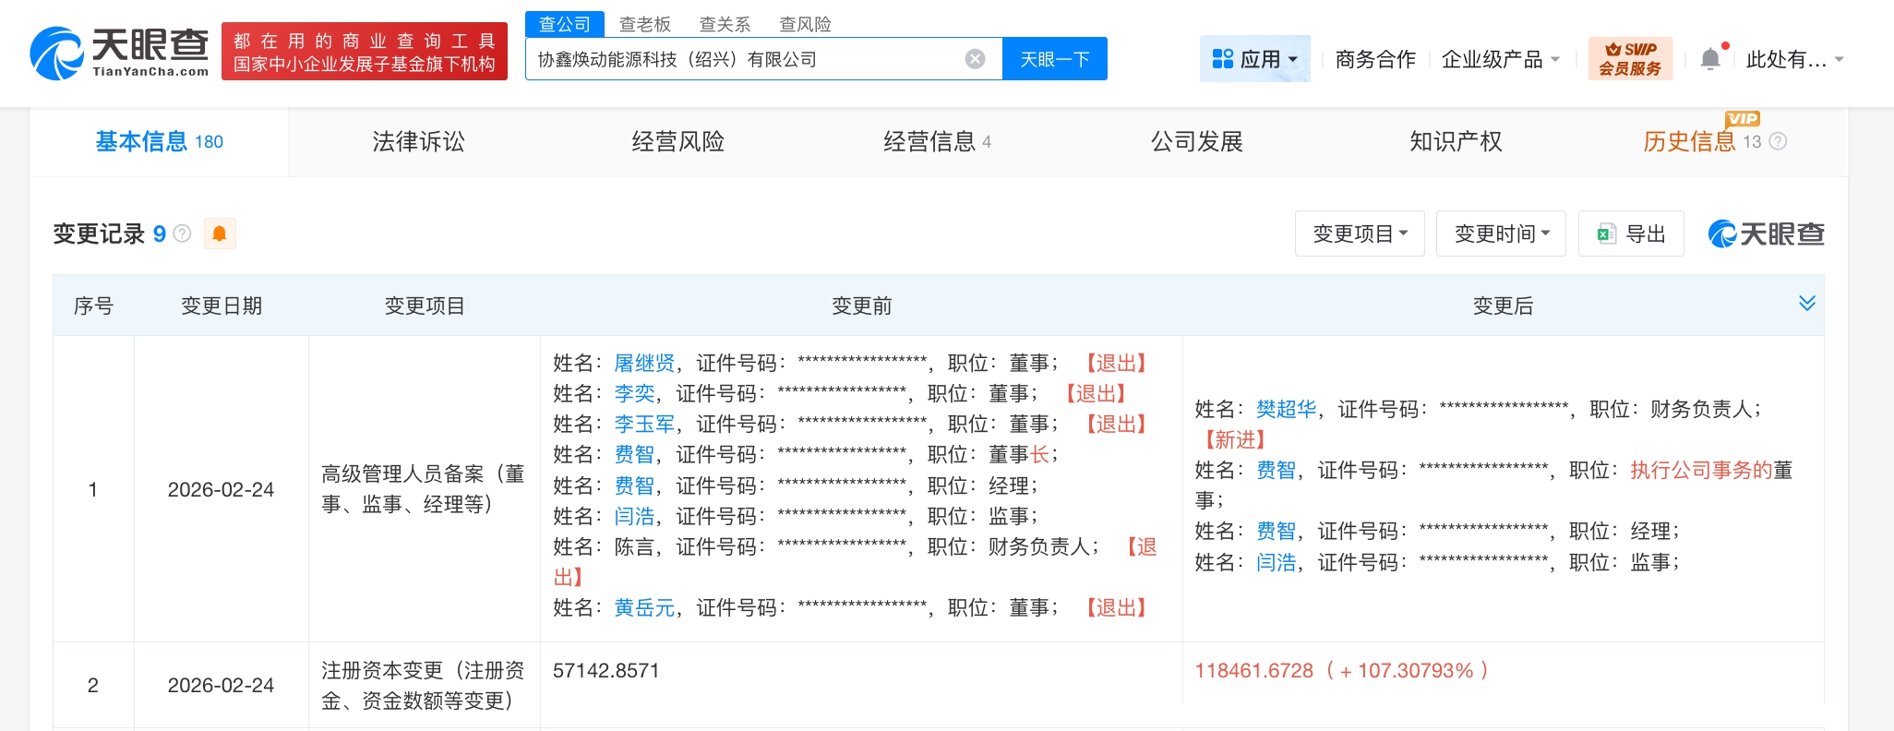Select the 查老板 search mode tab
The width and height of the screenshot is (1894, 731).
coord(644,24)
